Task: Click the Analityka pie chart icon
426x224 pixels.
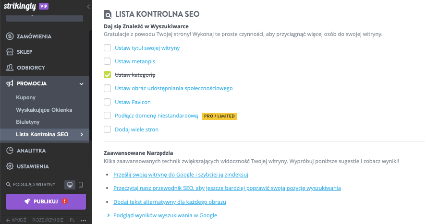Action: (10, 151)
